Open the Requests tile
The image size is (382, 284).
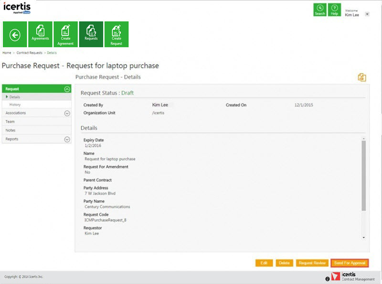point(91,34)
